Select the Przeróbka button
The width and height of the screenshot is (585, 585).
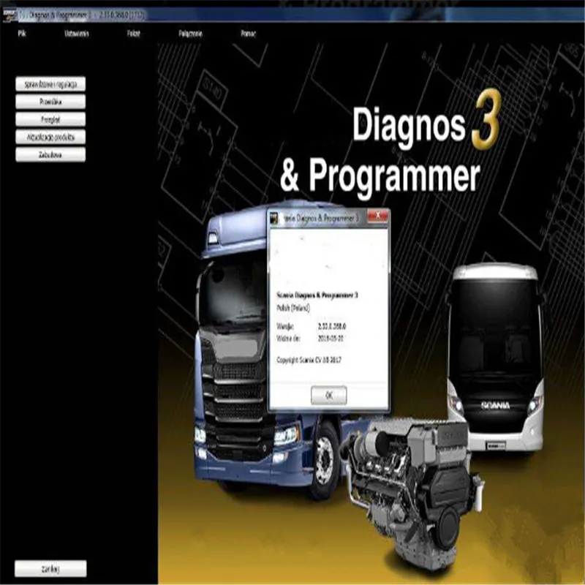pyautogui.click(x=50, y=102)
